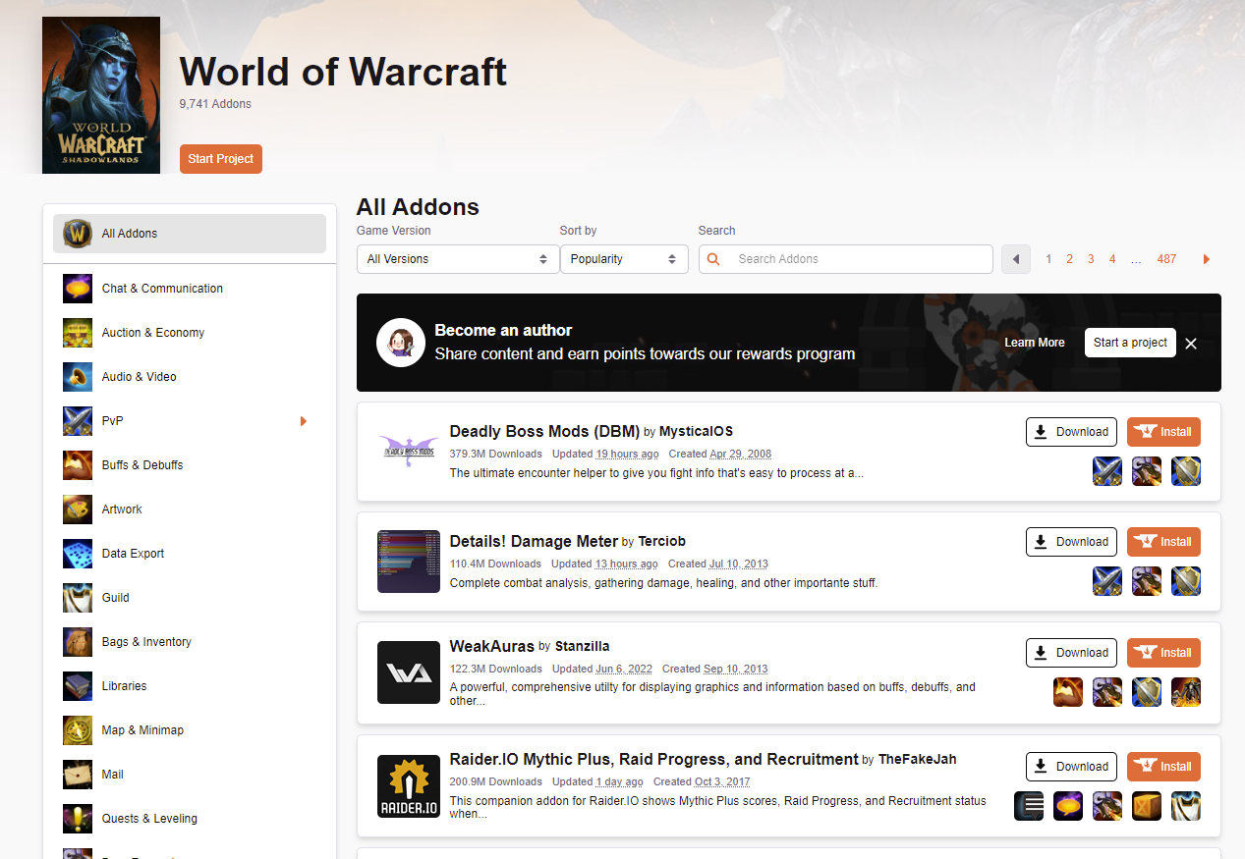Click the All Addons globe icon in sidebar
Viewport: 1245px width, 859px height.
tap(78, 234)
